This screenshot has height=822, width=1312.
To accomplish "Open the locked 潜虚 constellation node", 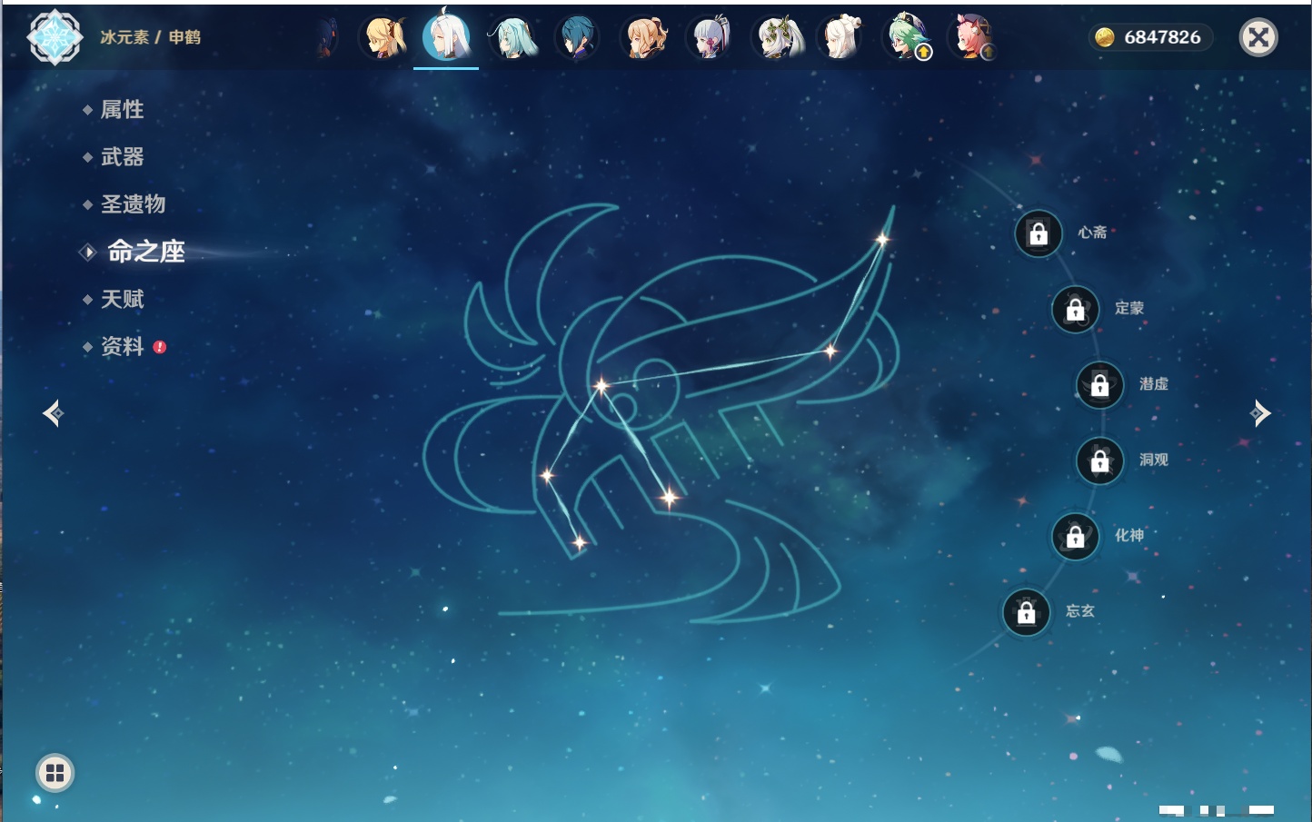I will (x=1100, y=384).
